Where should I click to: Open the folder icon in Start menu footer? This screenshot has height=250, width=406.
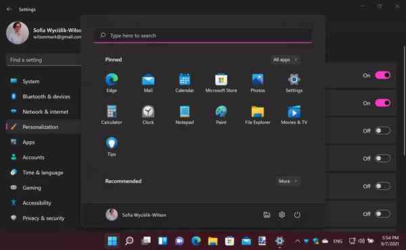point(267,215)
